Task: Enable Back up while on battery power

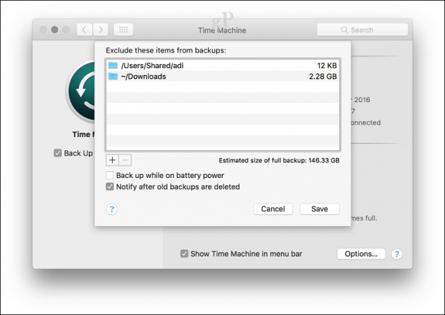Action: click(110, 175)
